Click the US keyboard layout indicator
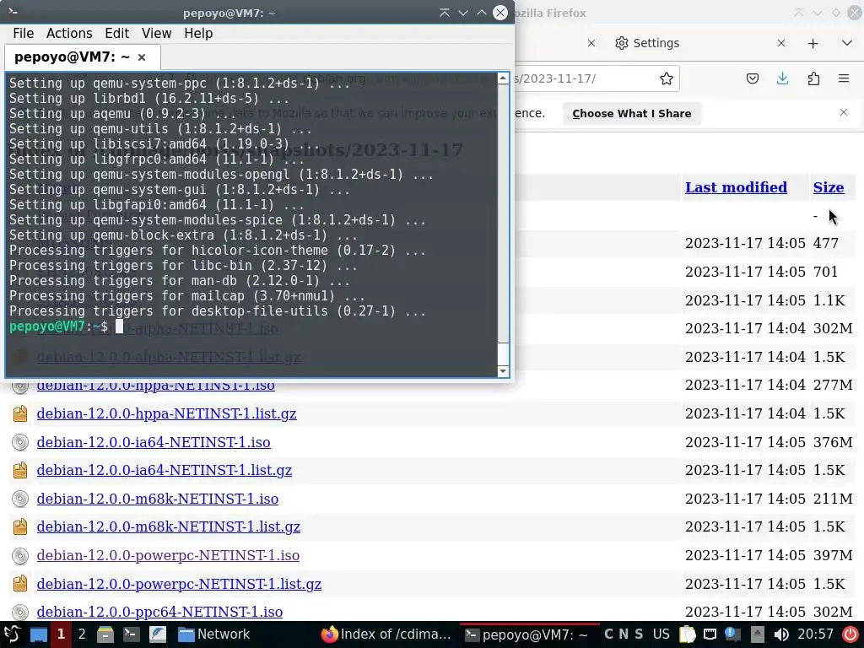Image resolution: width=864 pixels, height=648 pixels. [x=661, y=634]
